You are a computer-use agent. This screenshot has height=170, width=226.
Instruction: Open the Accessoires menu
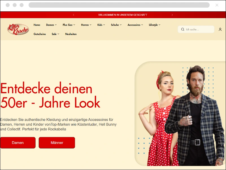point(134,25)
